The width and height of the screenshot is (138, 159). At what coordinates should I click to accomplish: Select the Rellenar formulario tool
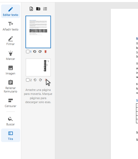[x=11, y=86]
